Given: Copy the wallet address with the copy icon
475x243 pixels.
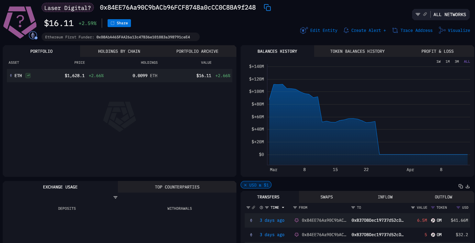Looking at the screenshot, I should pyautogui.click(x=267, y=8).
